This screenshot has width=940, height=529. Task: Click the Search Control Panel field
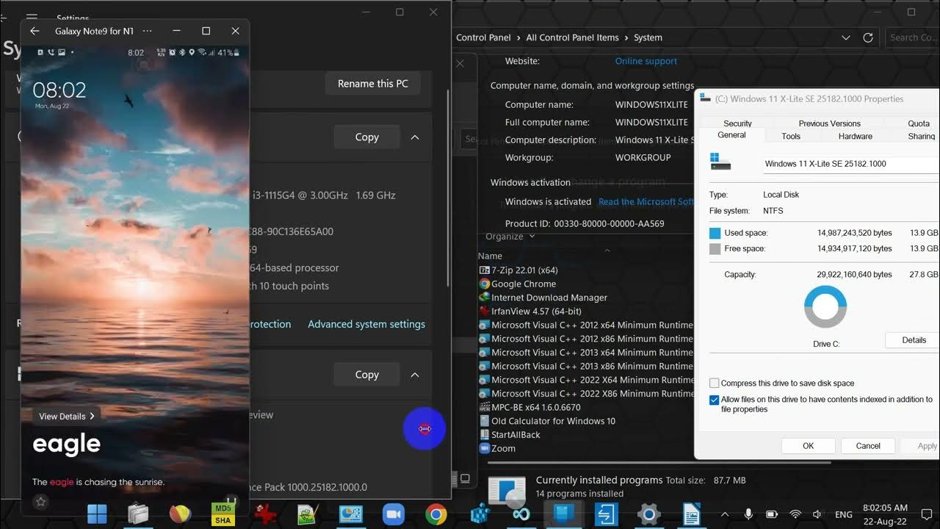[913, 37]
